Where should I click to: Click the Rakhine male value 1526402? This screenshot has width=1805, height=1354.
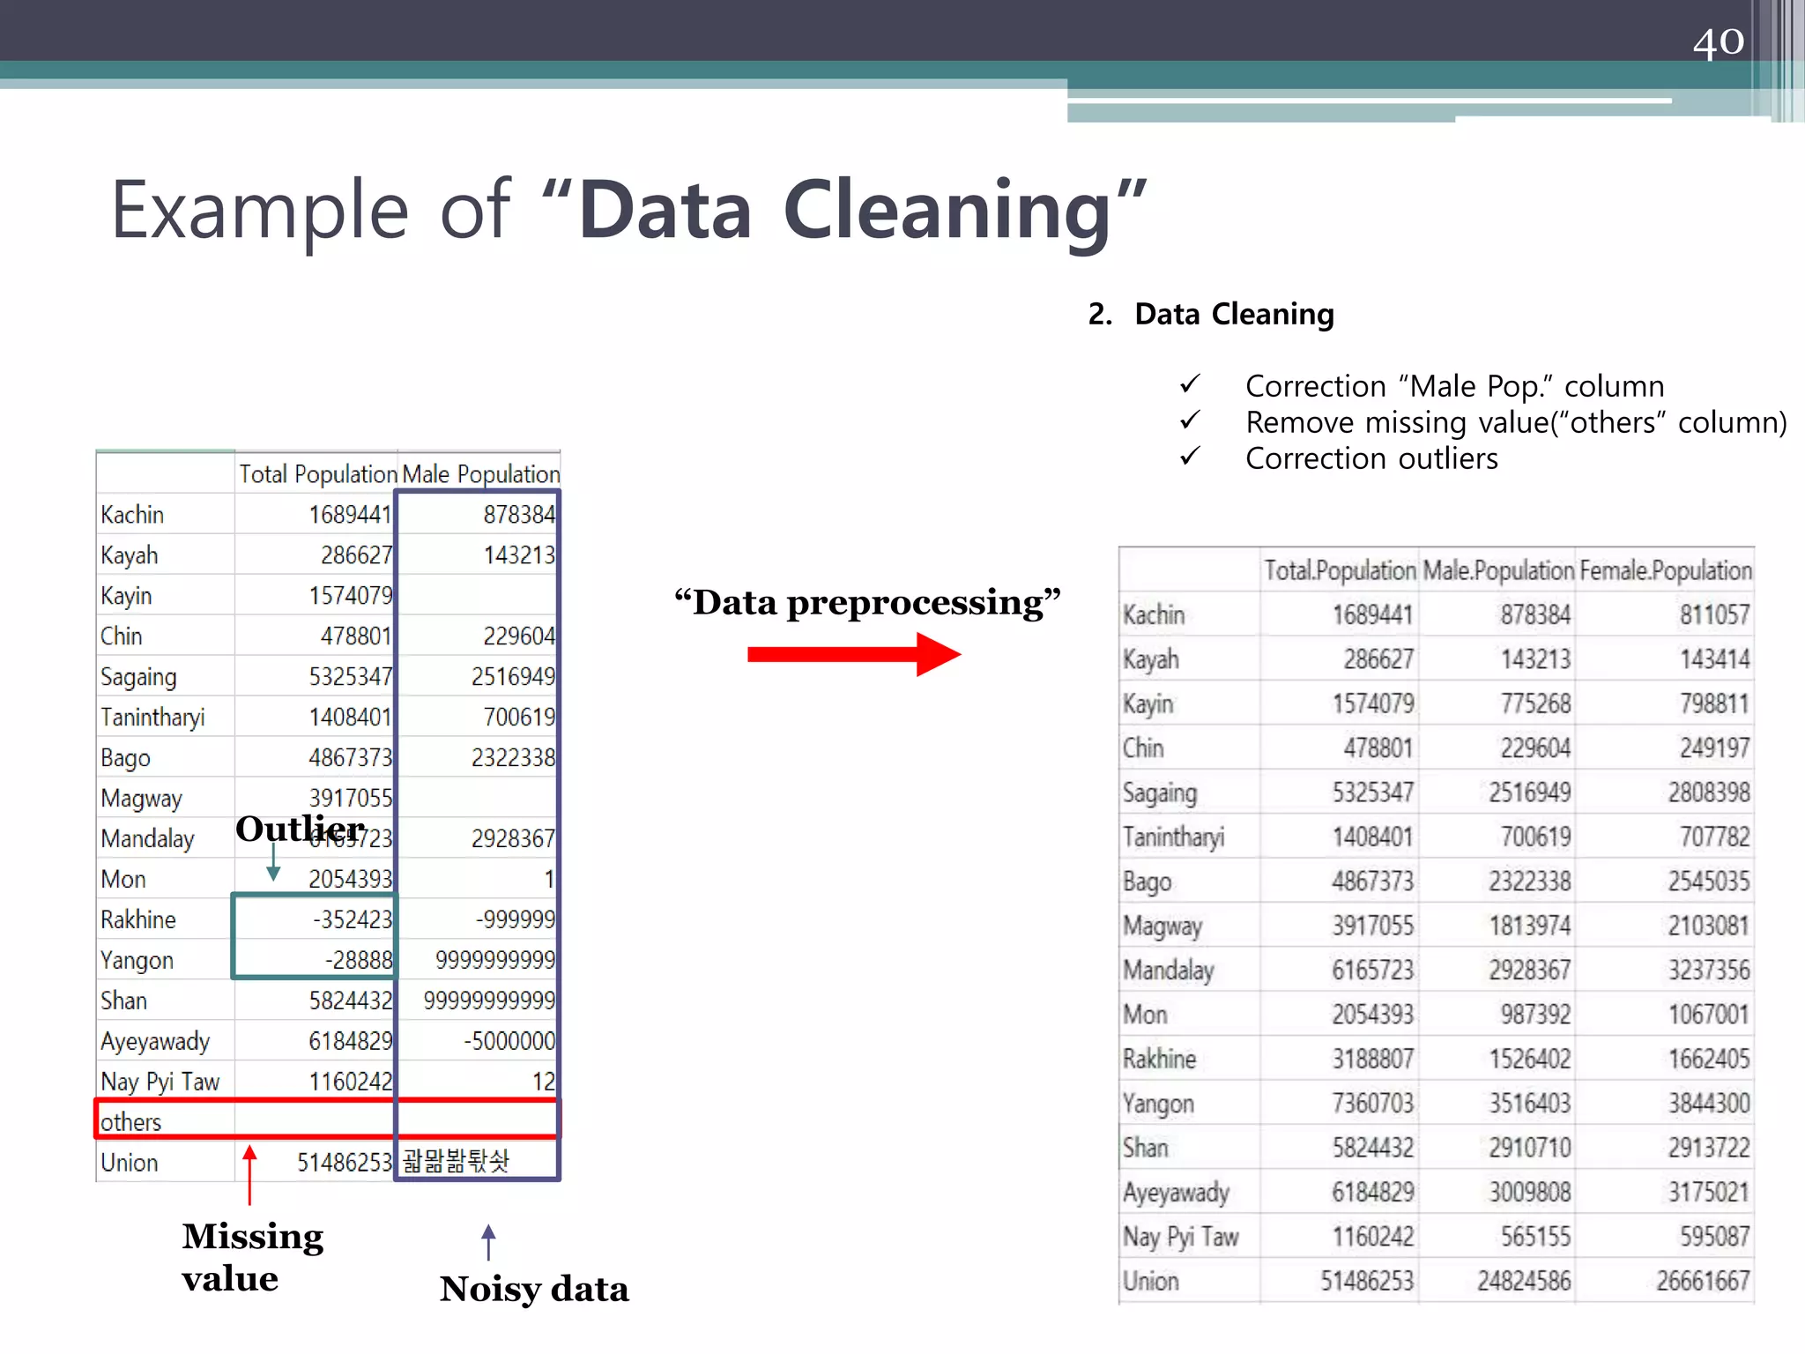pyautogui.click(x=1529, y=1059)
